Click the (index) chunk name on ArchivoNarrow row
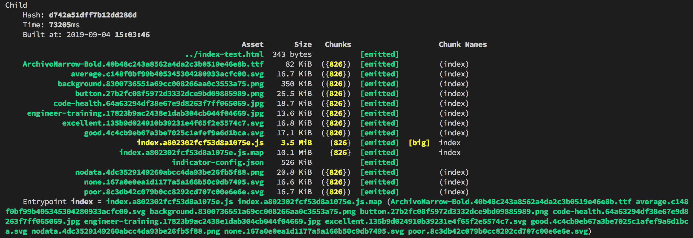The width and height of the screenshot is (693, 238). pos(454,64)
